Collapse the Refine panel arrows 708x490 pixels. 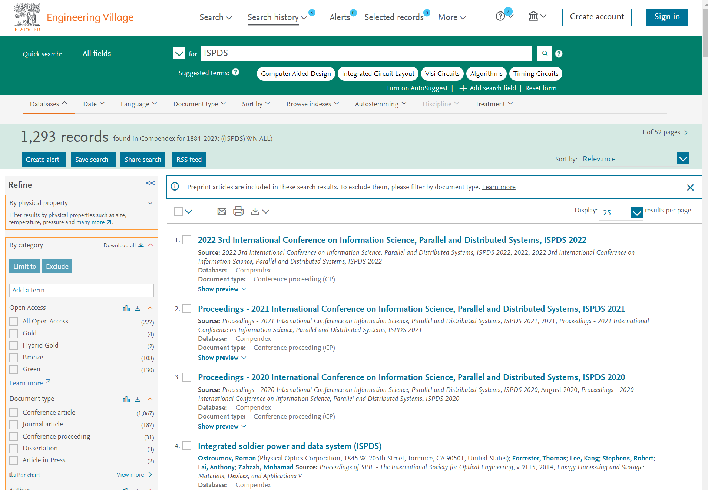tap(150, 183)
